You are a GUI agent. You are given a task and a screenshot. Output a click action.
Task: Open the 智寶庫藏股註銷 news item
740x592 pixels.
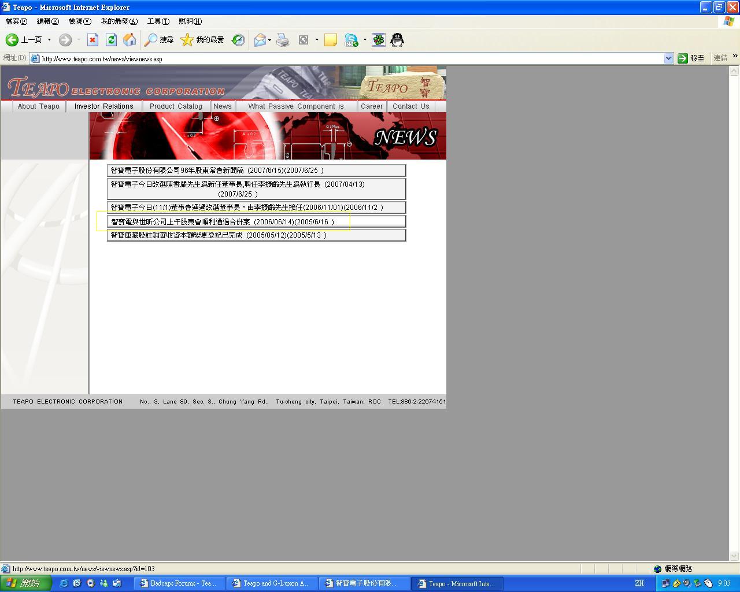257,235
